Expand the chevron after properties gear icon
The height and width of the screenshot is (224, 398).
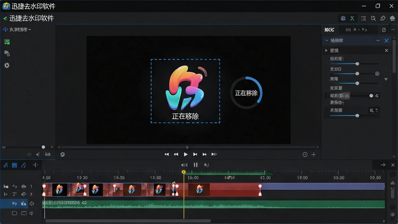(x=393, y=30)
